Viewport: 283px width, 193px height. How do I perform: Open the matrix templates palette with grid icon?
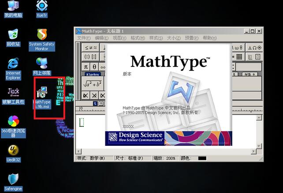(238, 57)
